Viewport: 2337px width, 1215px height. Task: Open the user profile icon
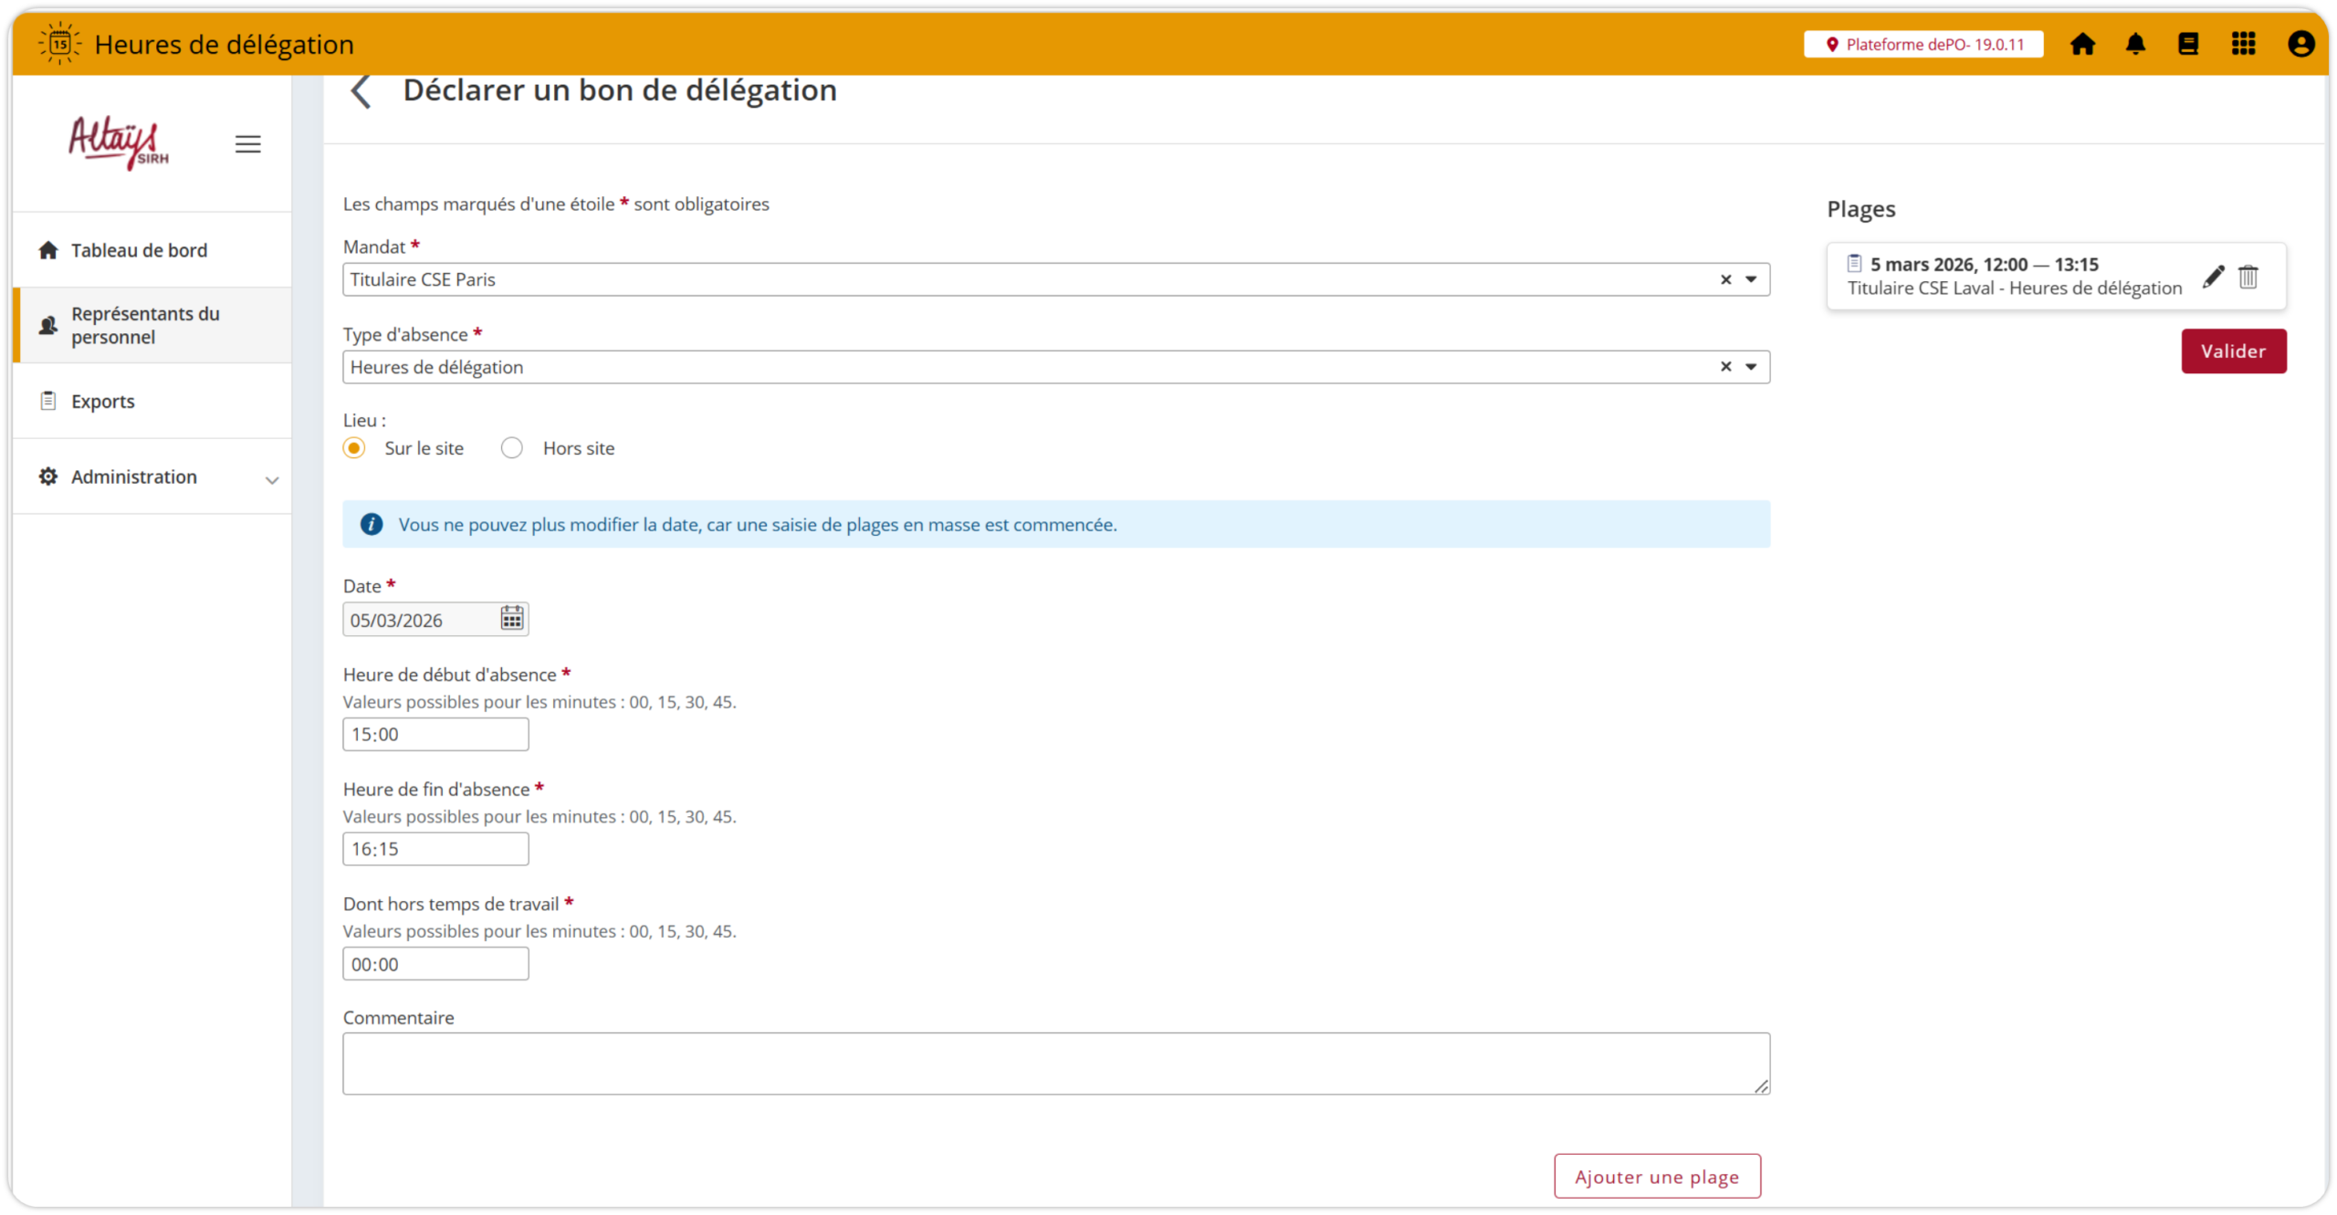coord(2300,44)
